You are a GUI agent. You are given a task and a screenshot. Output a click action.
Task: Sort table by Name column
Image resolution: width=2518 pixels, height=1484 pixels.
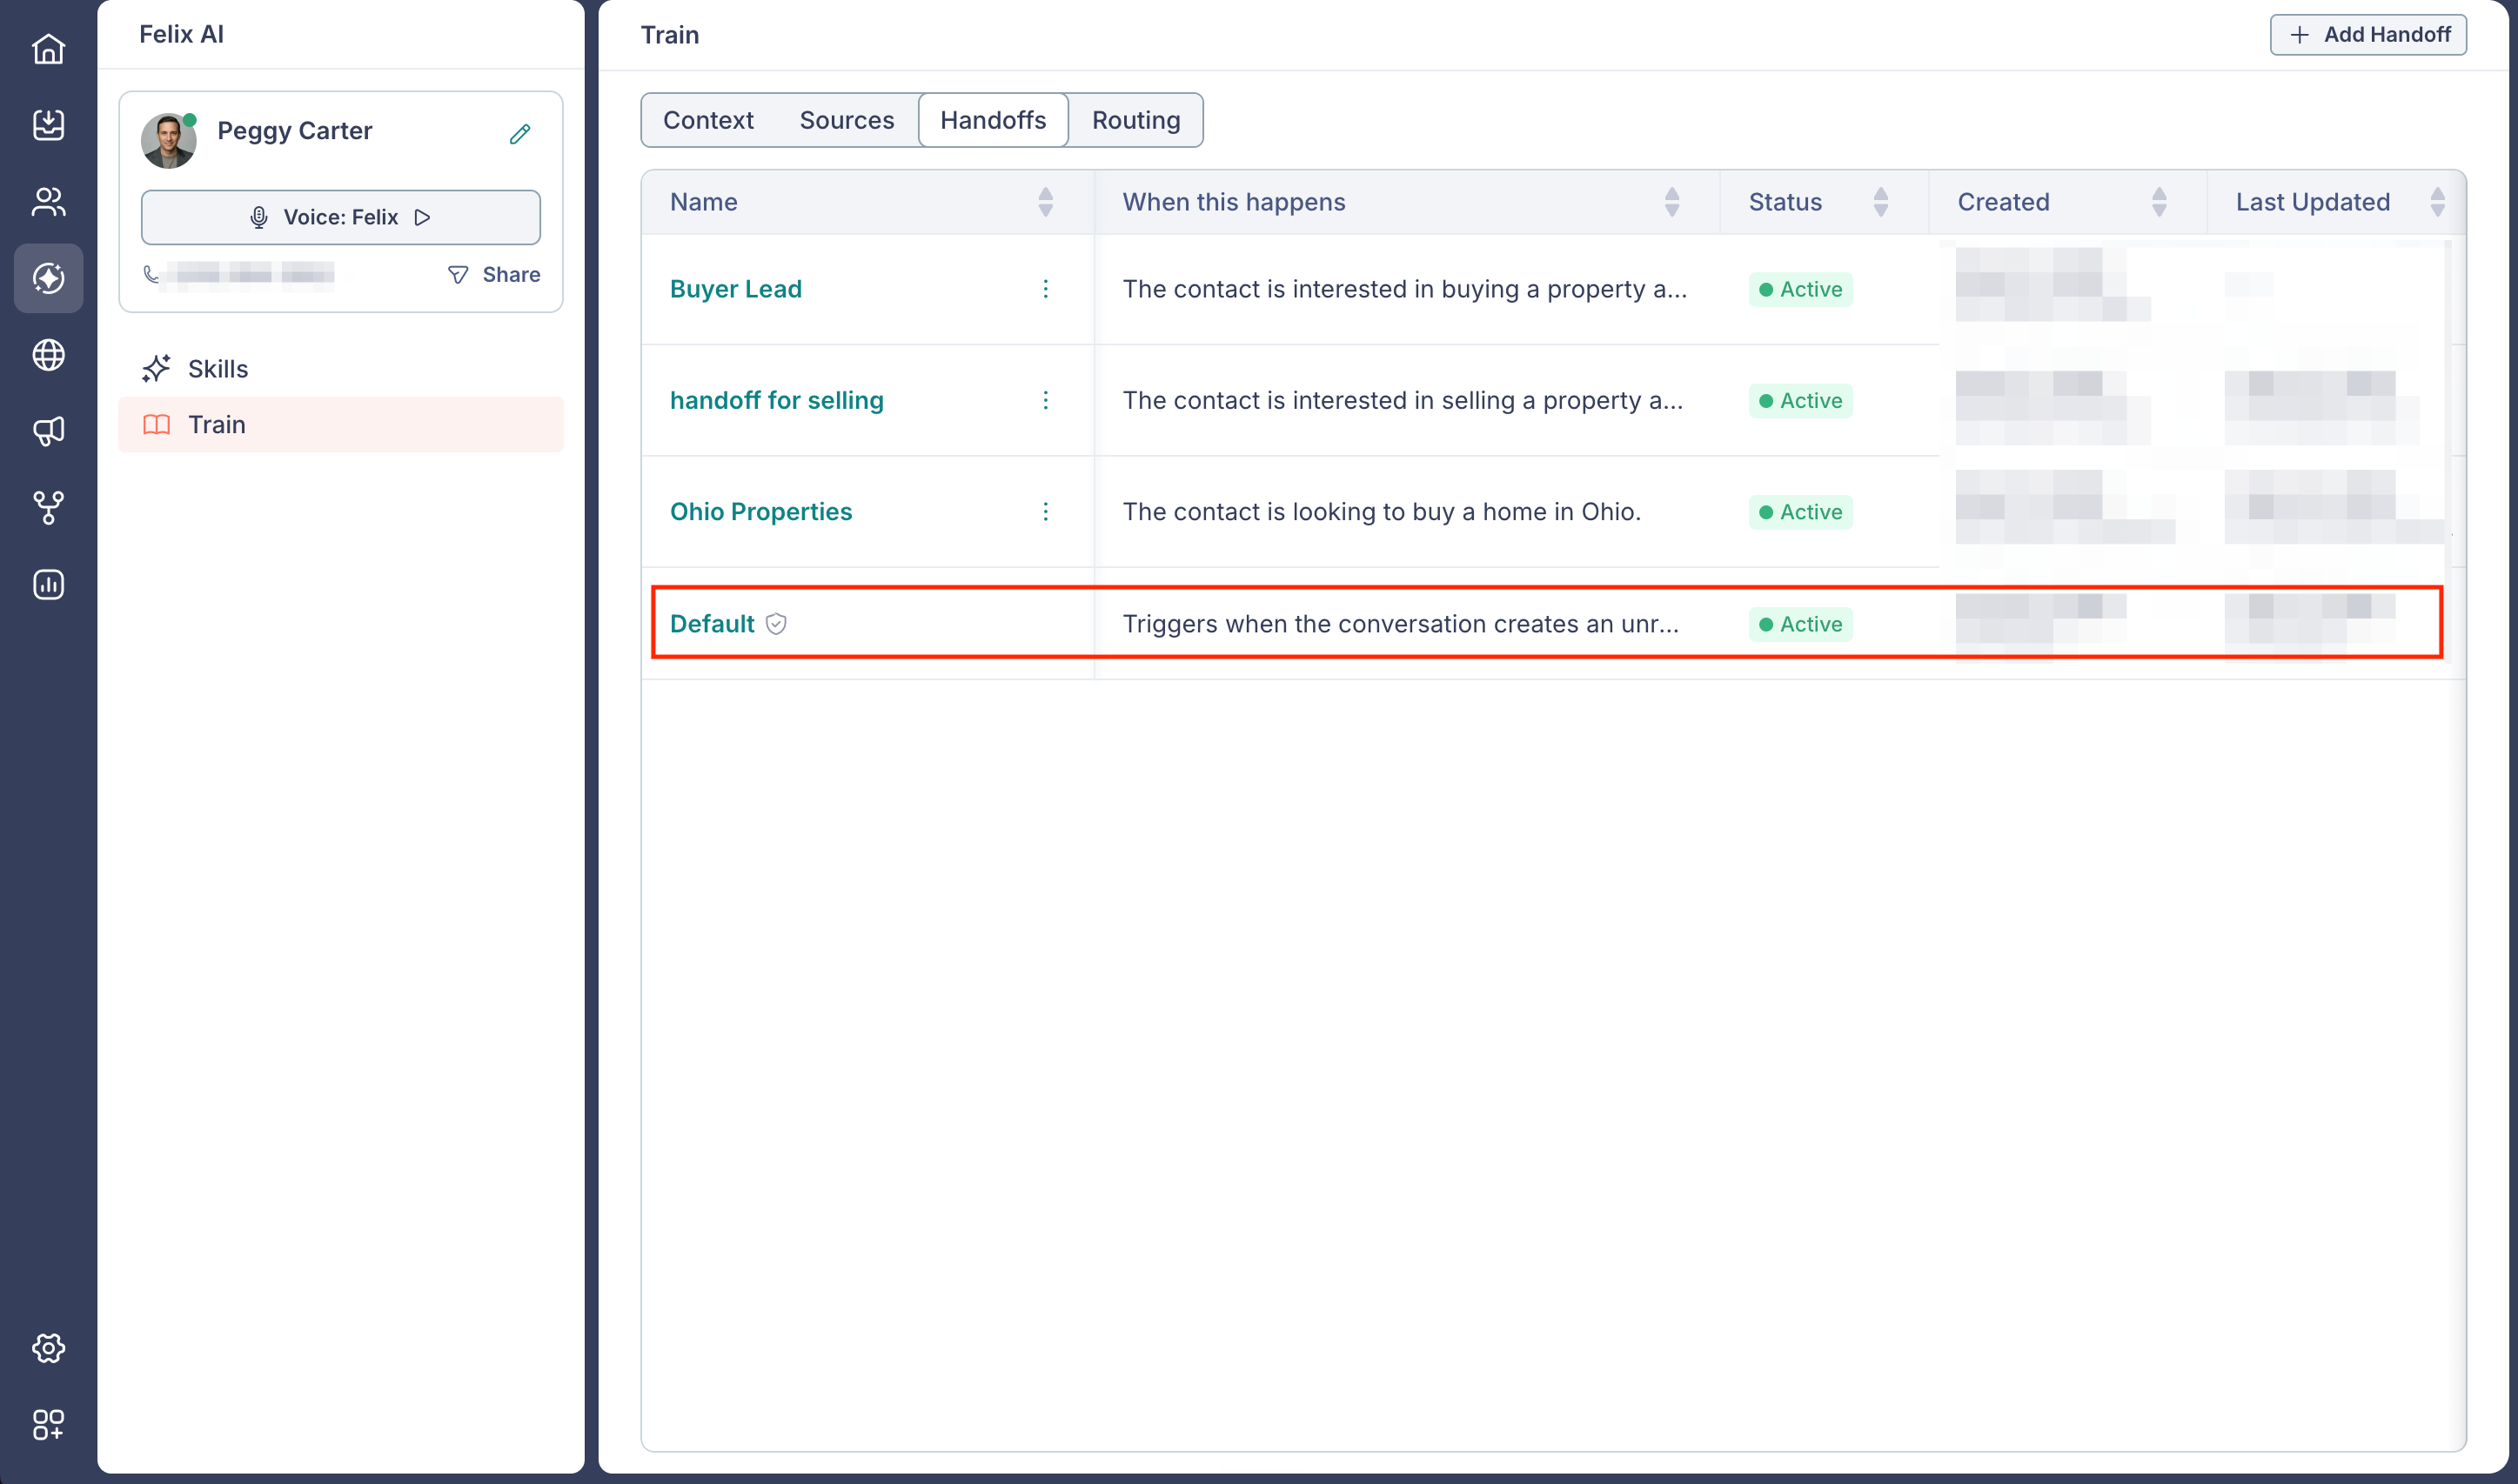click(x=1045, y=202)
